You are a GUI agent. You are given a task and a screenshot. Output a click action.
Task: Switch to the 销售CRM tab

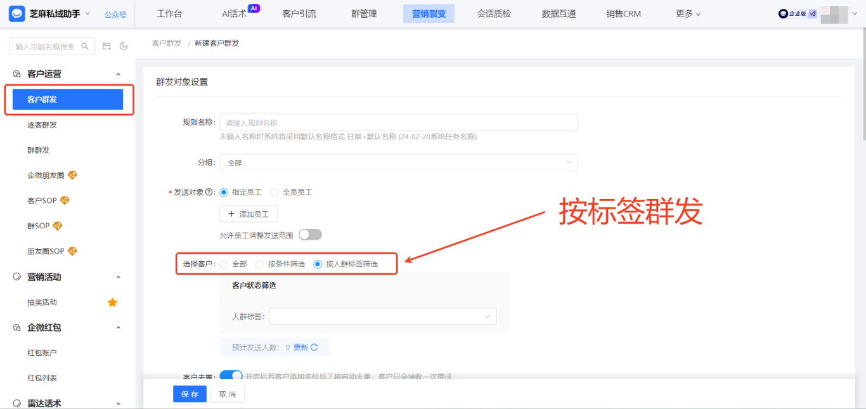[x=624, y=13]
